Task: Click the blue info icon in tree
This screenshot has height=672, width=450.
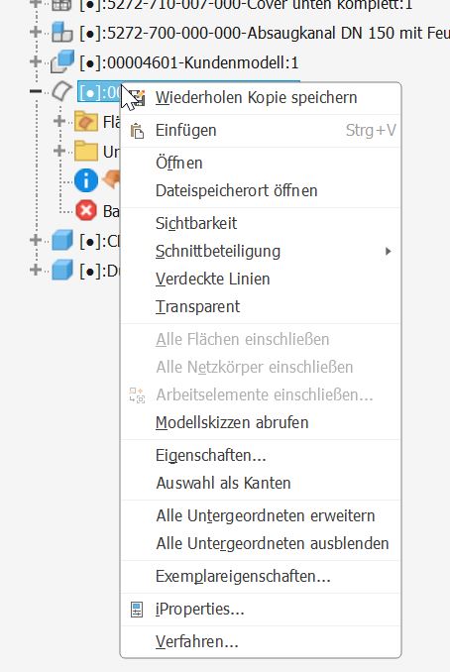Action: (85, 180)
